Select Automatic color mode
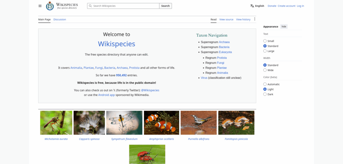This screenshot has height=164, width=343. [265, 84]
